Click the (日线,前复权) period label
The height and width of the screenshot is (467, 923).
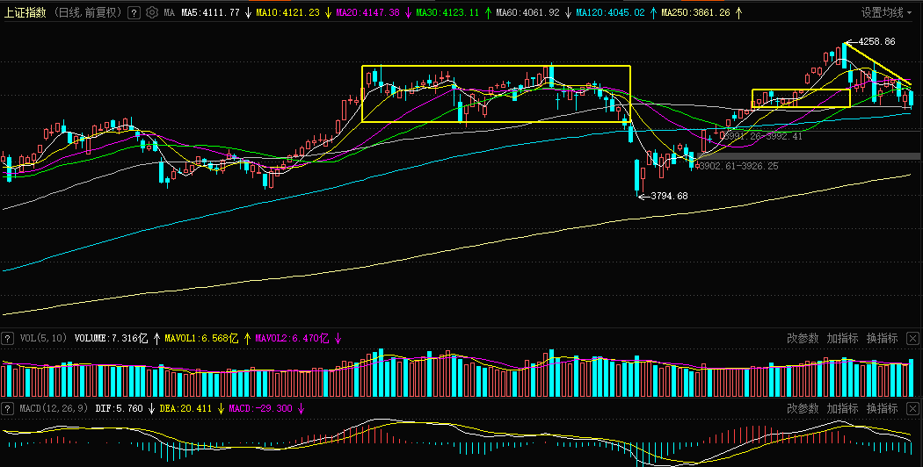click(86, 12)
